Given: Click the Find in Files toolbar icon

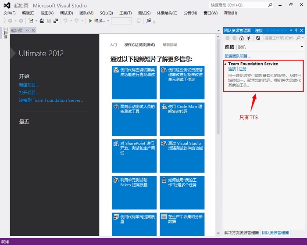Looking at the screenshot, I should (x=149, y=20).
